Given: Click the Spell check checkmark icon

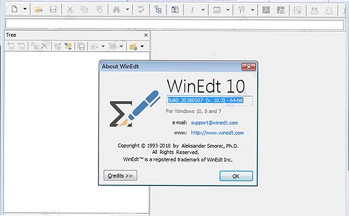Looking at the screenshot, I should (141, 9).
